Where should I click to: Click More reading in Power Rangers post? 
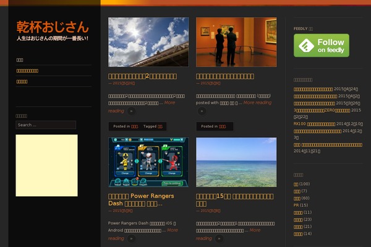tap(173, 230)
